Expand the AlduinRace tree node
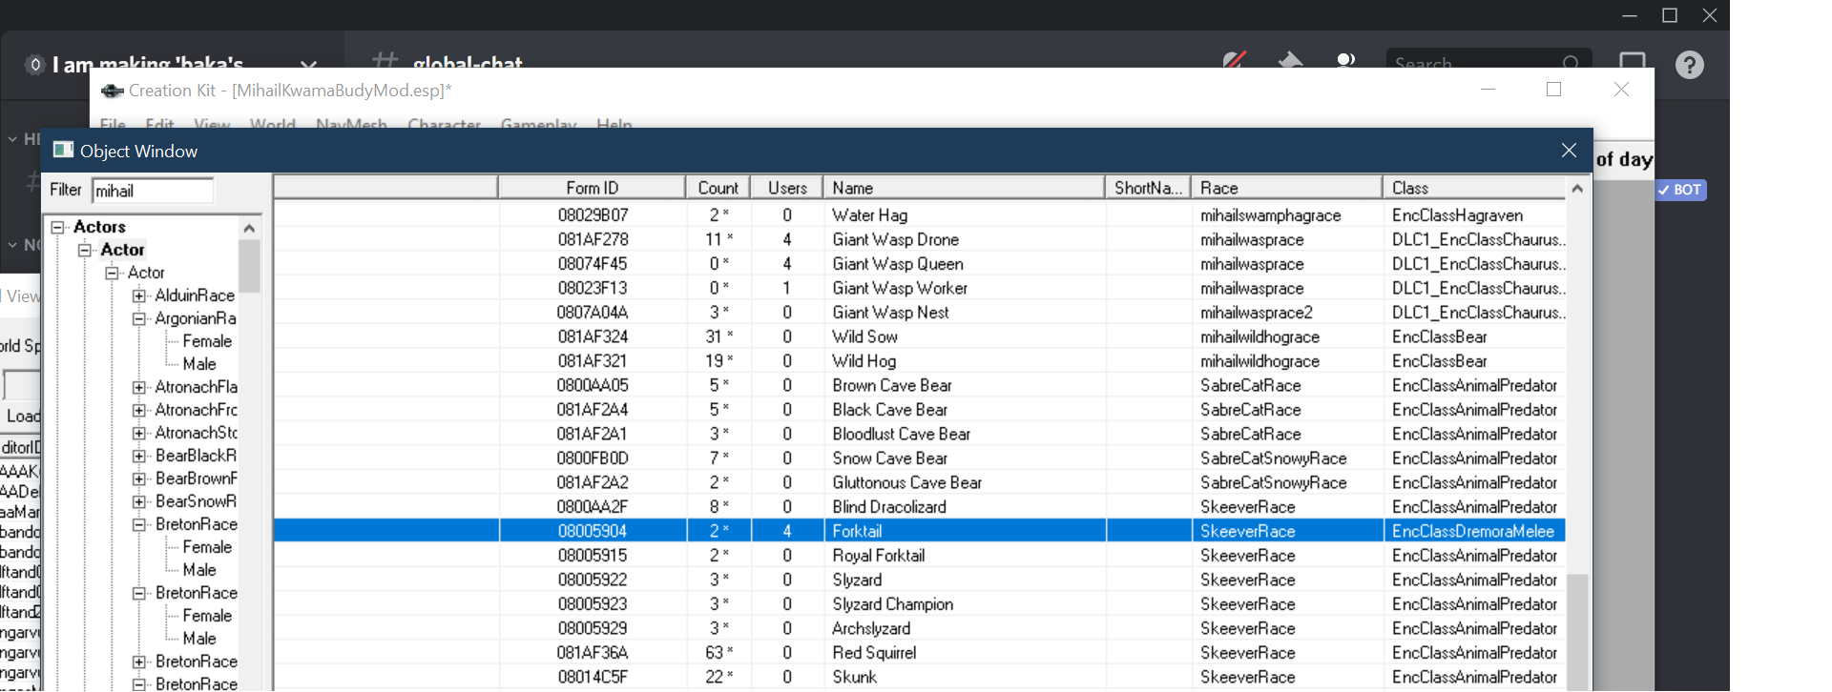Screen dimensions: 1832x692 coord(139,295)
